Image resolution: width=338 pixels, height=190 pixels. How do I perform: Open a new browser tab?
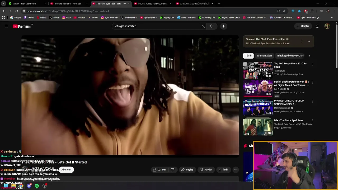219,4
